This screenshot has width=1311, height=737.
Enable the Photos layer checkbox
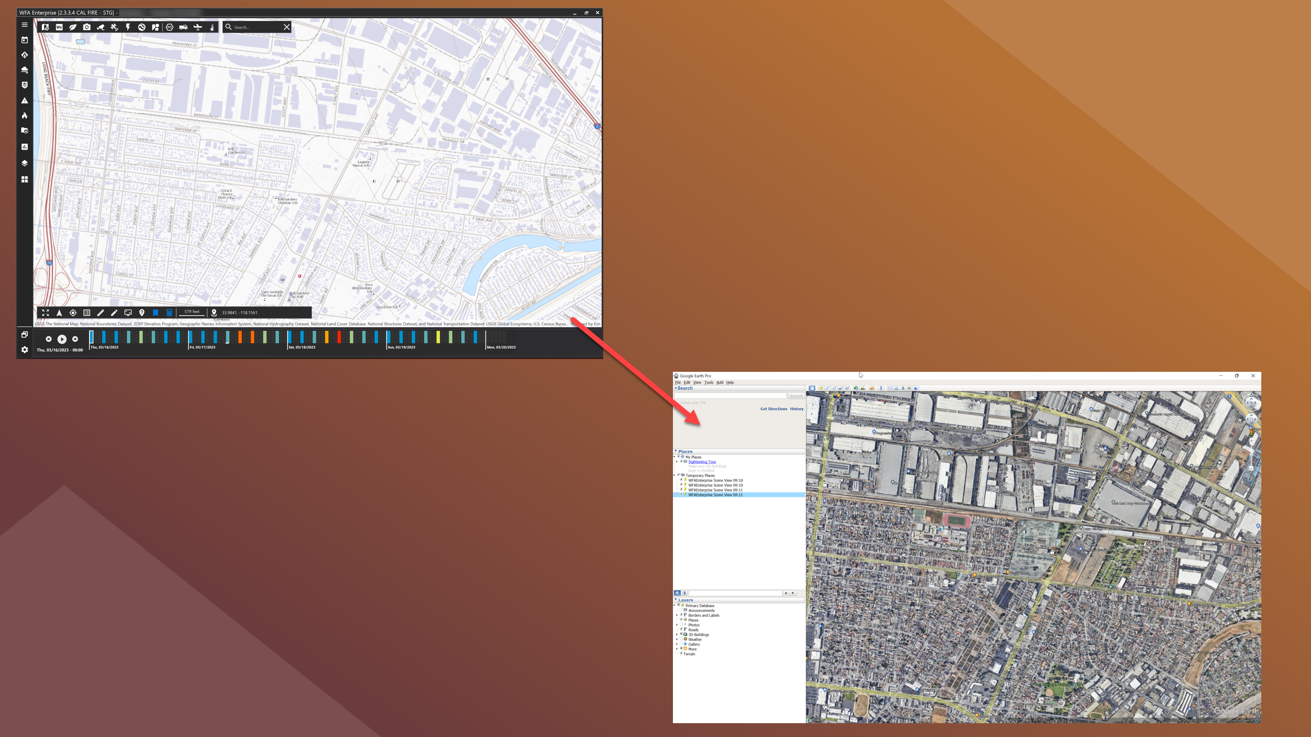coord(681,625)
